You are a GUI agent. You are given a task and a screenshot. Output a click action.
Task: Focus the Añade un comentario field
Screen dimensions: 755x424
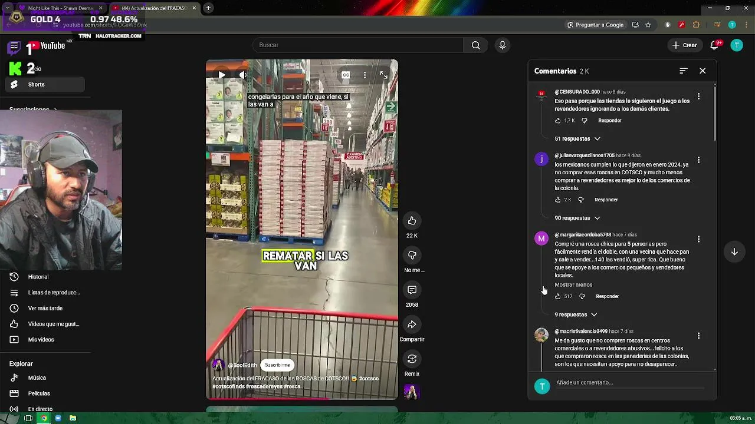coord(631,383)
